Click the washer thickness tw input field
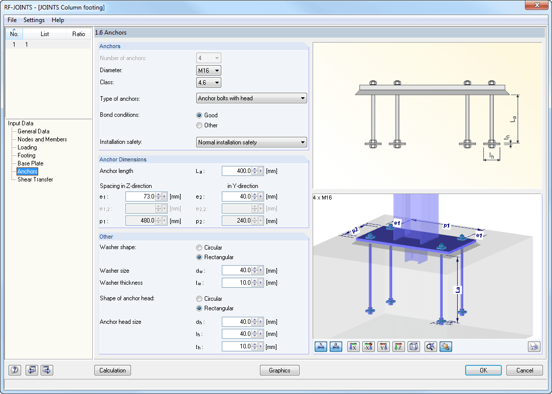 point(236,283)
